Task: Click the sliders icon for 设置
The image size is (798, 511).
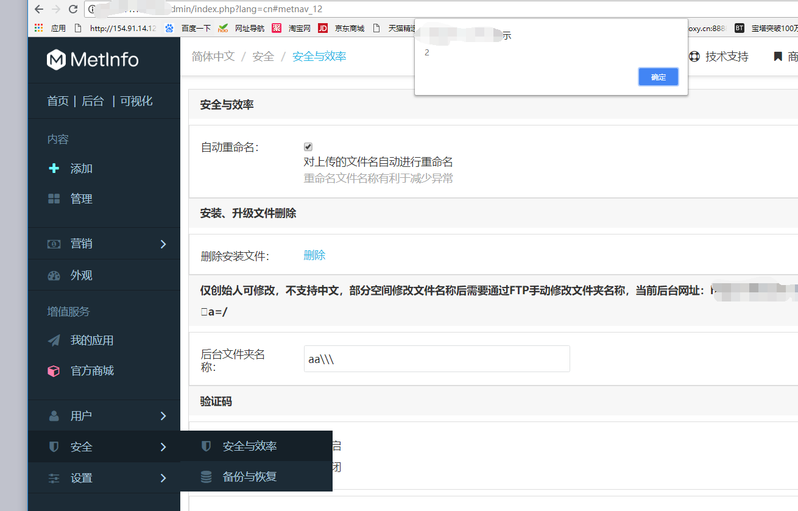Action: pos(54,478)
